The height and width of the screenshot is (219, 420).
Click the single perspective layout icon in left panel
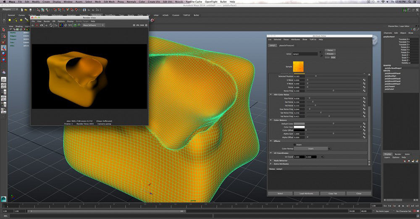[x=3, y=79]
